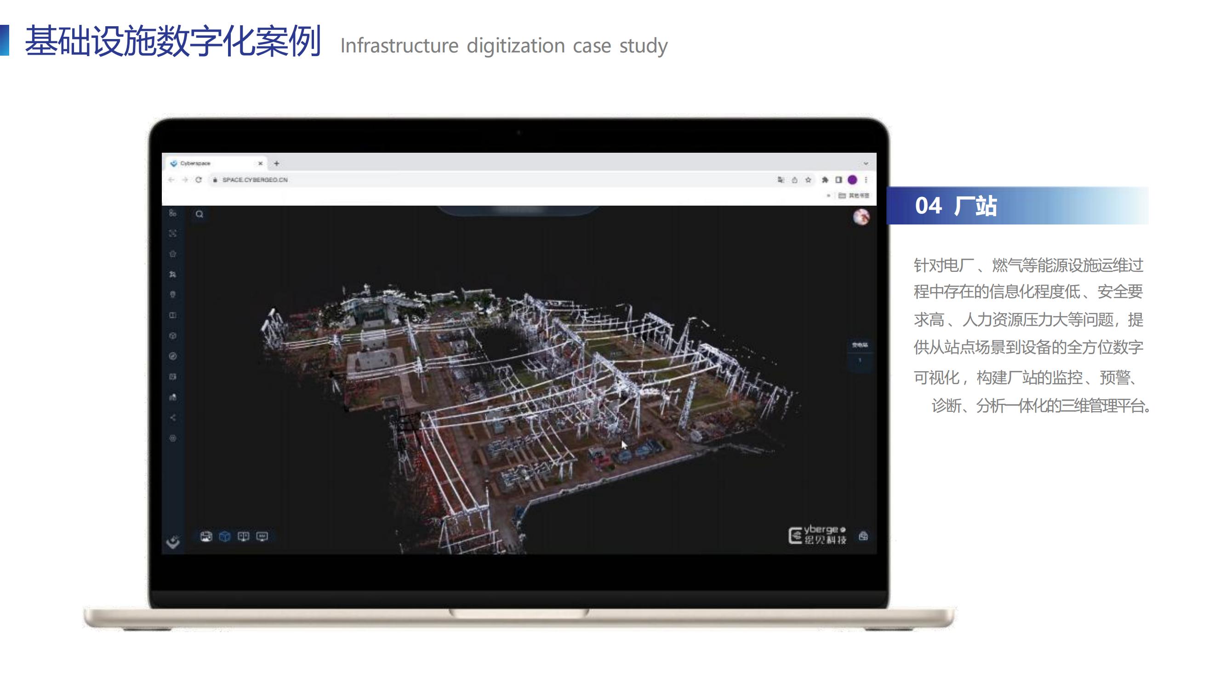
Task: Open a new browser tab
Action: click(277, 163)
